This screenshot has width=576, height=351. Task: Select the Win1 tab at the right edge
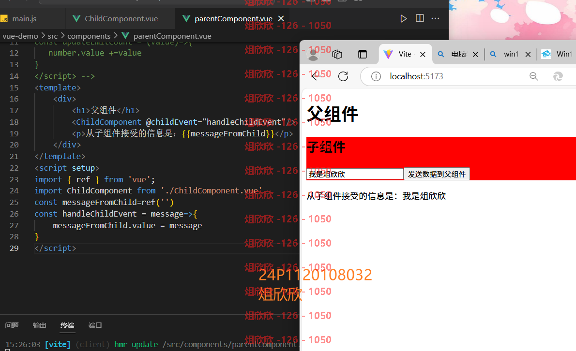(x=557, y=54)
